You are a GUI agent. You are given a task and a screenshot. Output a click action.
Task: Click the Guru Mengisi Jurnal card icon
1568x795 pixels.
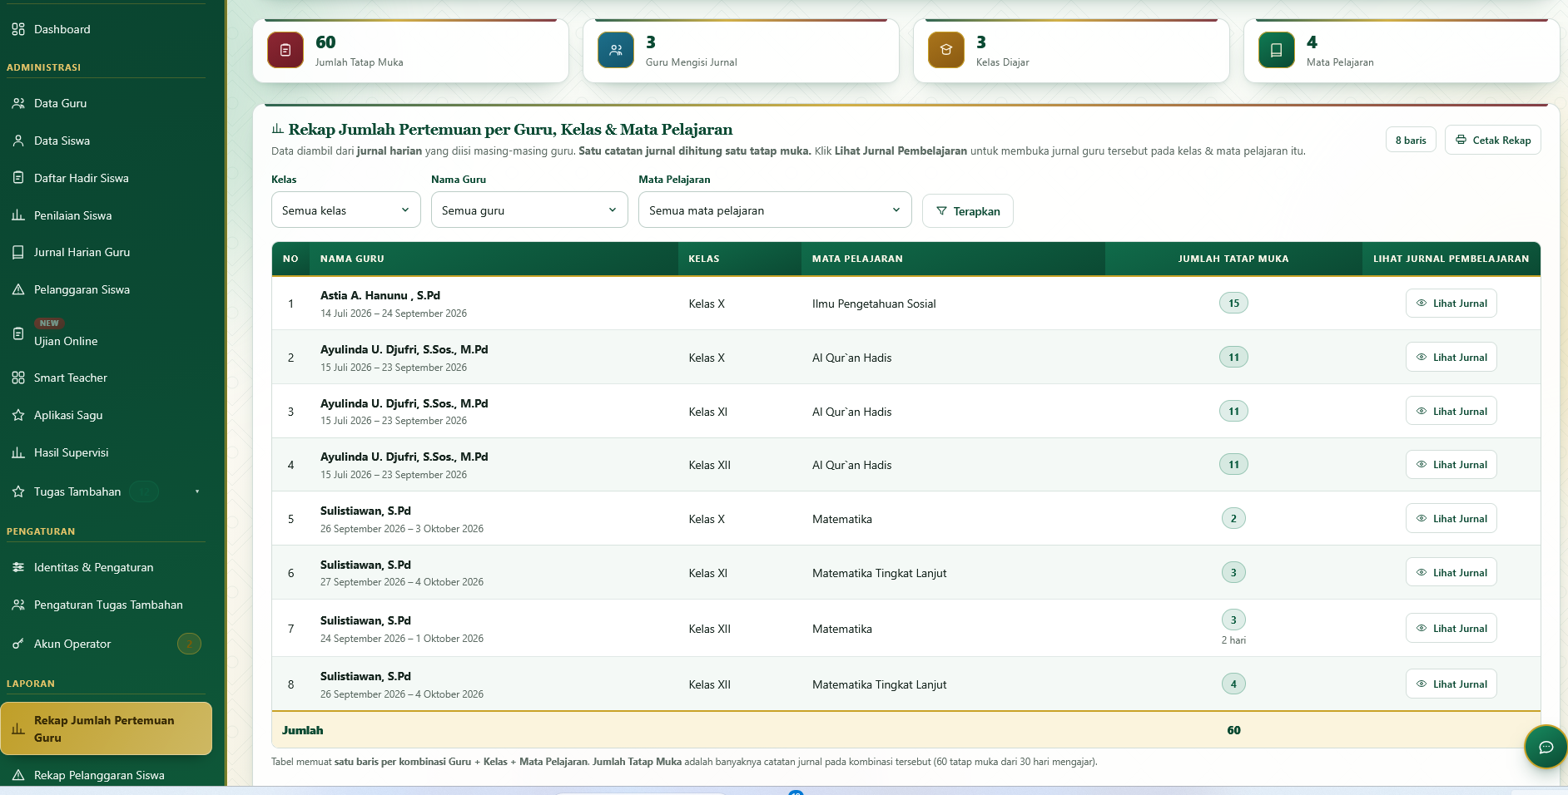(x=616, y=50)
